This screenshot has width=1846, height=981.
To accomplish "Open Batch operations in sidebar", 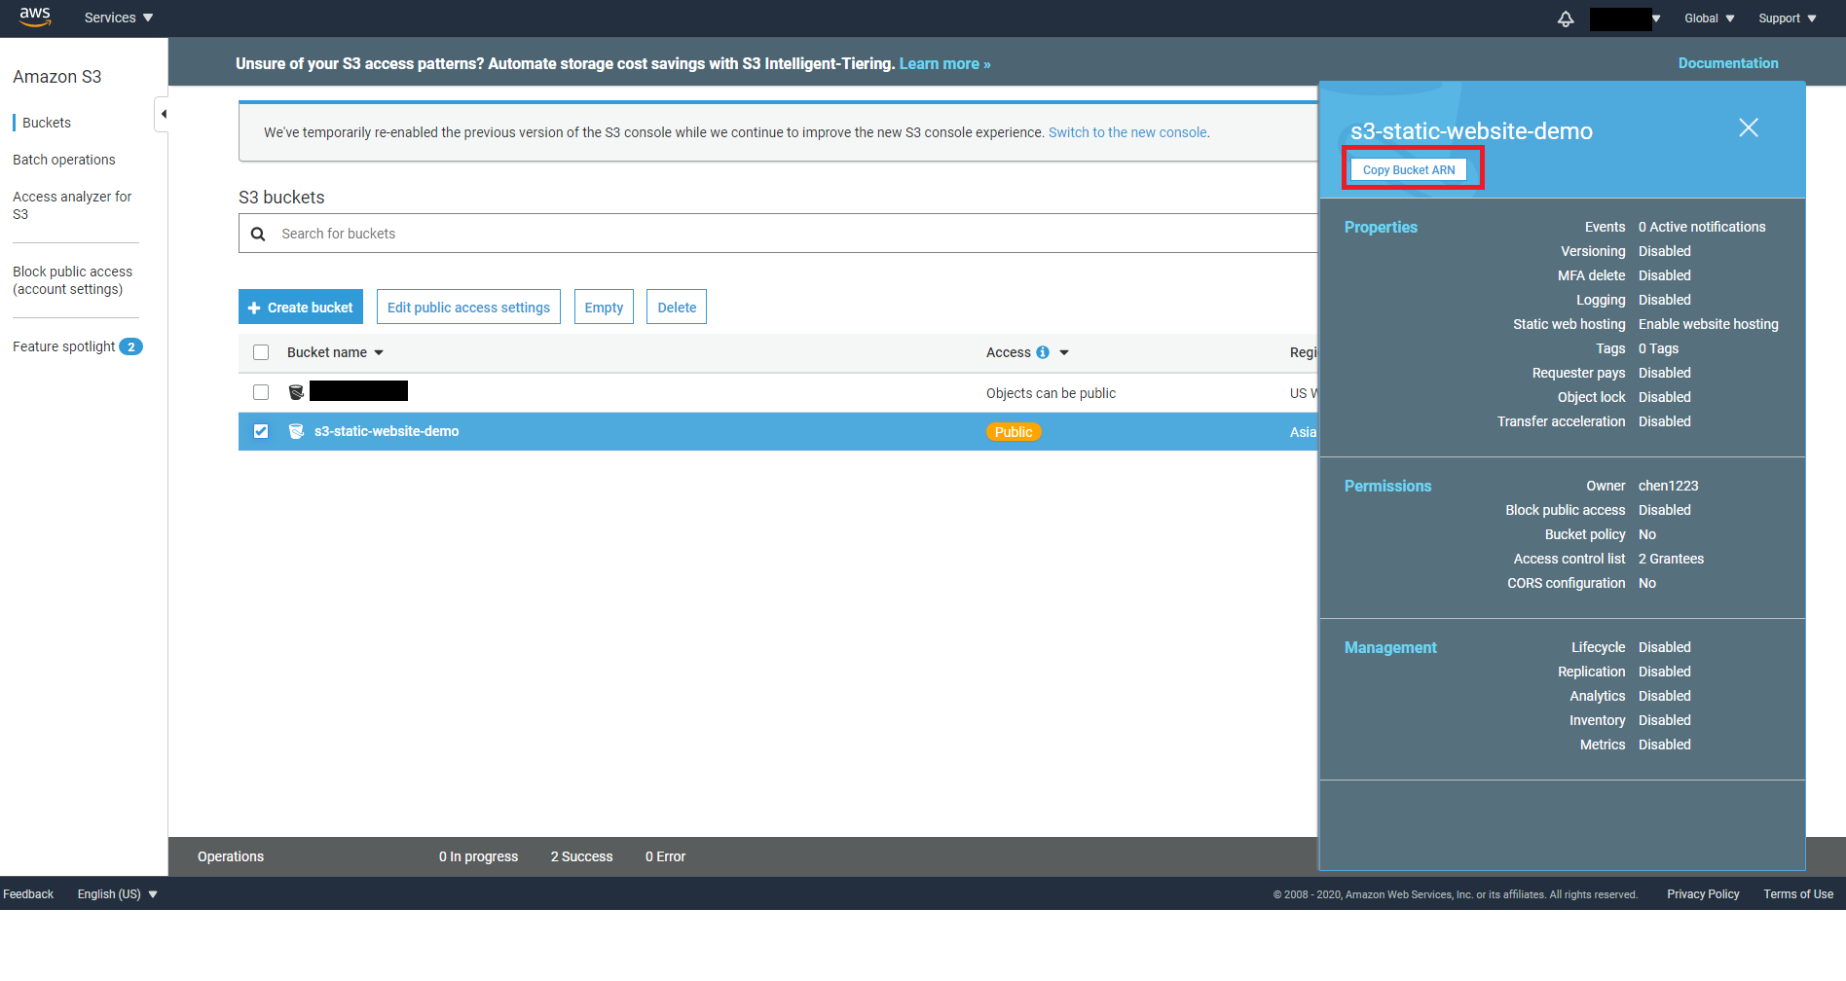I will [64, 160].
